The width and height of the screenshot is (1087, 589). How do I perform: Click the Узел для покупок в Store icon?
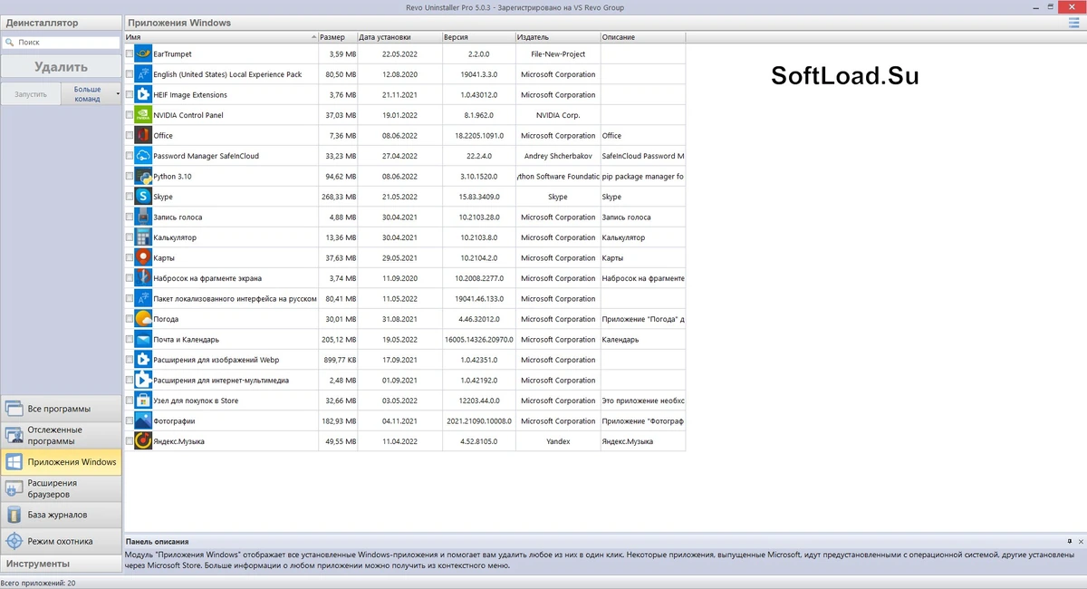coord(143,401)
